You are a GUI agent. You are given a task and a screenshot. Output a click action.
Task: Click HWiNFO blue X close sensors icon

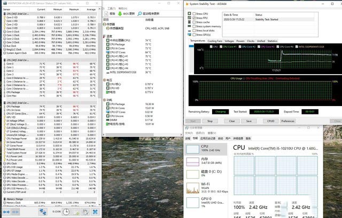95,212
